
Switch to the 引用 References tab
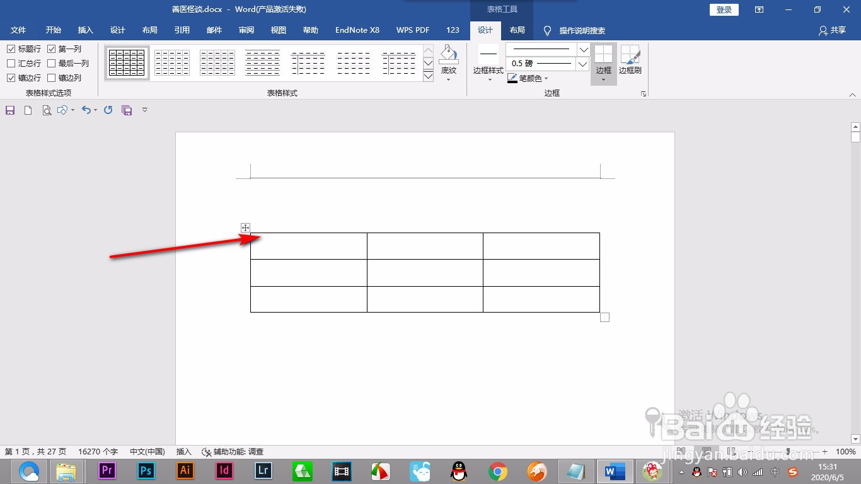182,30
